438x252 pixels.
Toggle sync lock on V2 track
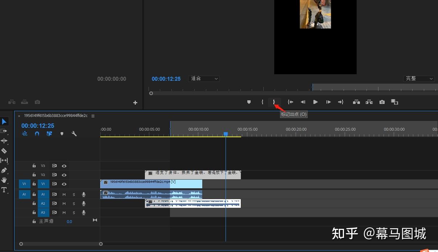(x=54, y=175)
